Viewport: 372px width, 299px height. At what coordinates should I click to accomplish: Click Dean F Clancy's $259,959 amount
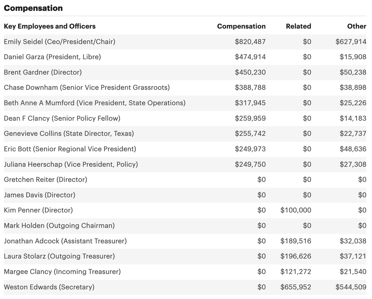tap(250, 118)
